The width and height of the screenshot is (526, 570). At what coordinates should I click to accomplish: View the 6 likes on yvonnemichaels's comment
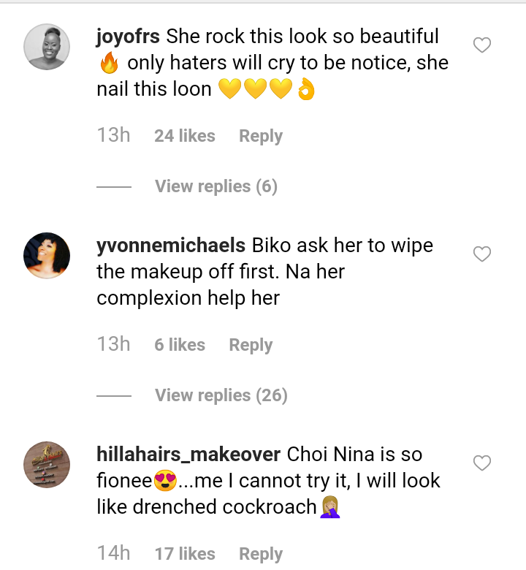(x=180, y=345)
